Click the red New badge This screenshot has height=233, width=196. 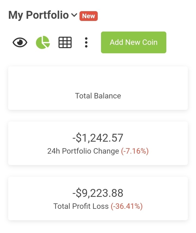(88, 16)
